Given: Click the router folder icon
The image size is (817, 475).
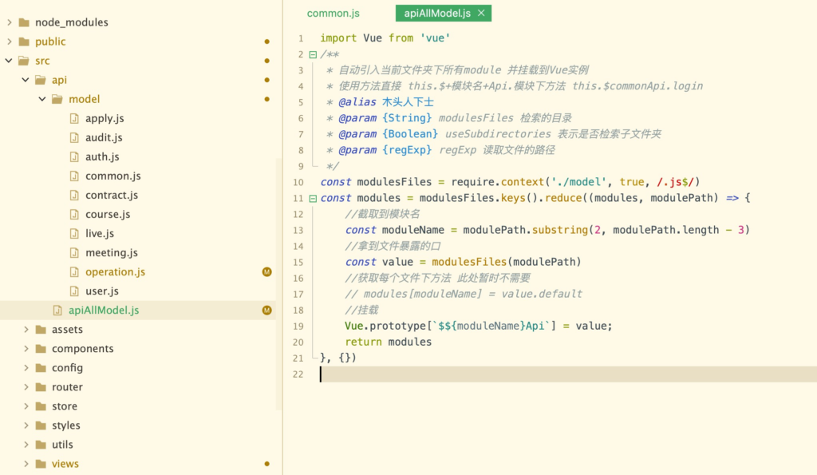Looking at the screenshot, I should click(x=41, y=387).
